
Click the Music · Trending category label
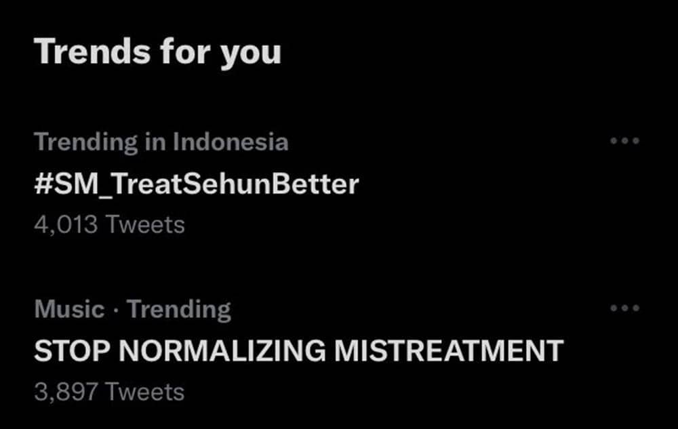pyautogui.click(x=133, y=308)
